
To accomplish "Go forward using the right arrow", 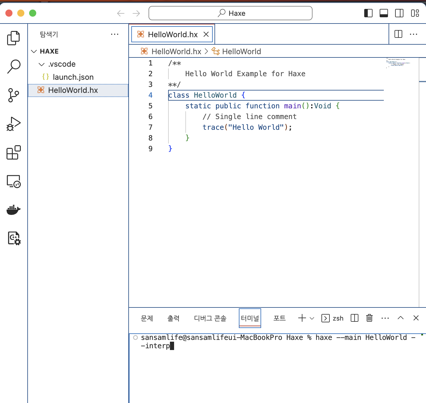I will (136, 13).
